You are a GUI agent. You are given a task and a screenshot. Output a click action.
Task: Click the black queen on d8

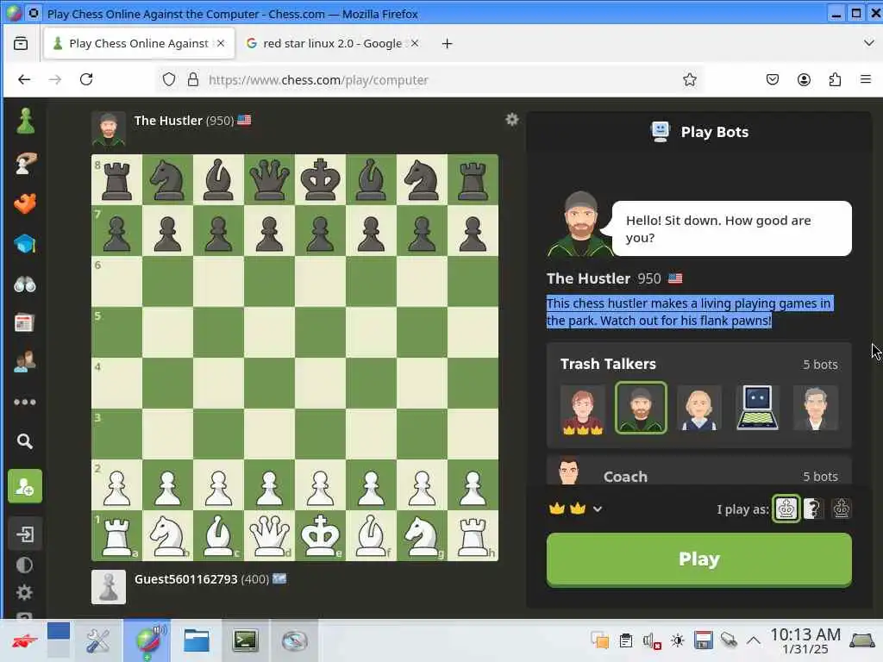coord(269,180)
